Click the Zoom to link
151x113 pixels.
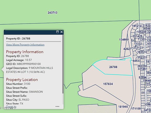coord(11,107)
